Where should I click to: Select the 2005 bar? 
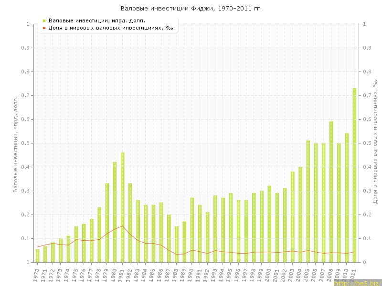pos(308,201)
